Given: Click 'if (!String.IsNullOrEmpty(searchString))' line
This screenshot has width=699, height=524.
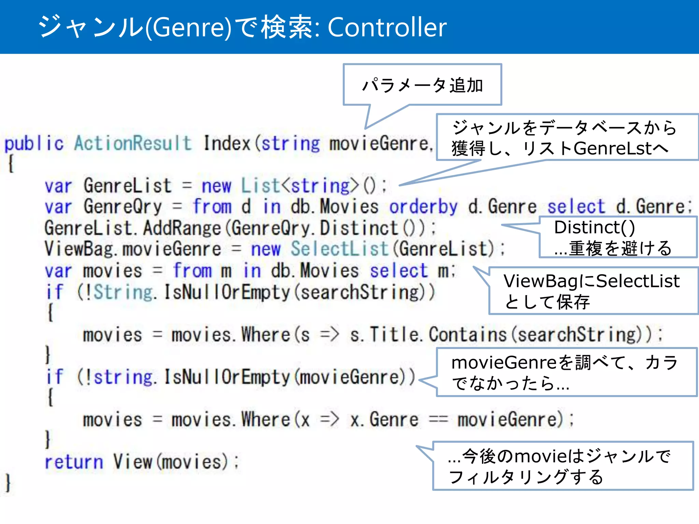Looking at the screenshot, I should (x=241, y=292).
